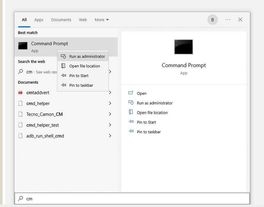Click Pin to Start in right pane
The height and width of the screenshot is (207, 264).
(x=146, y=122)
